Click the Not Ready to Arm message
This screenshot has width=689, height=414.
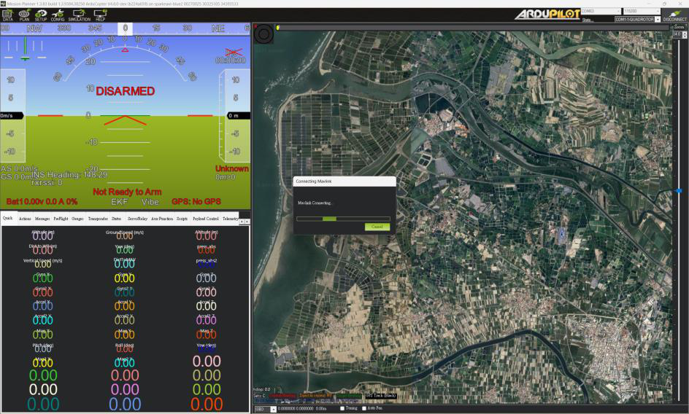coord(127,192)
